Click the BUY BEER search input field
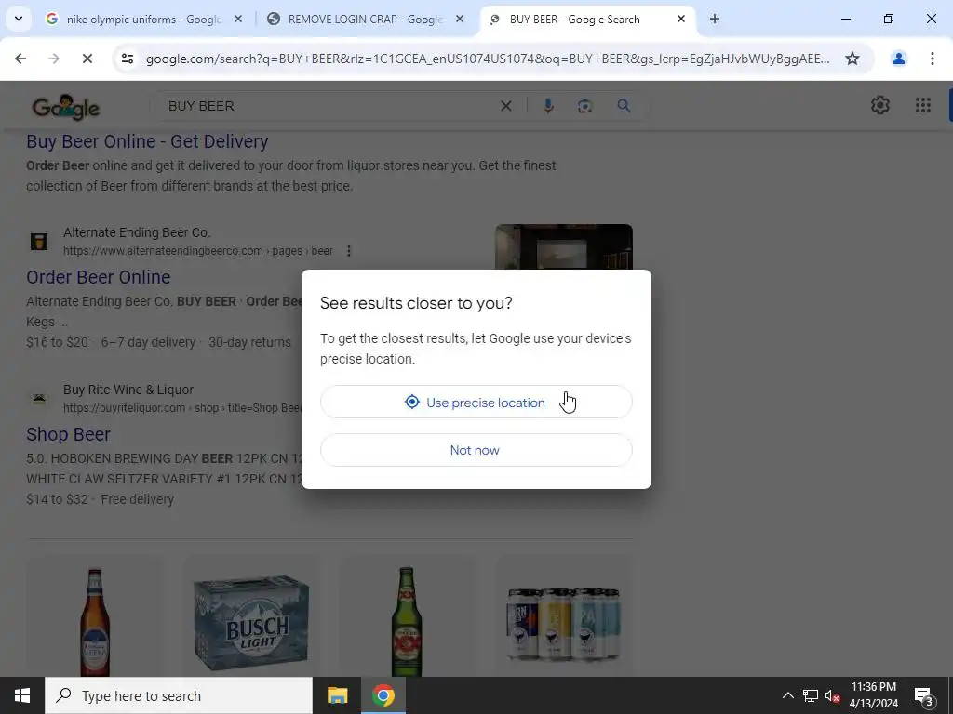 (329, 106)
